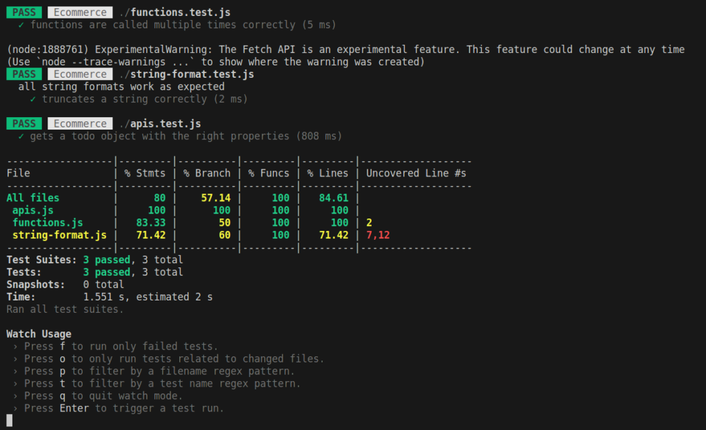The height and width of the screenshot is (430, 706).
Task: Click the terminal cursor block at bottom
Action: (x=10, y=420)
